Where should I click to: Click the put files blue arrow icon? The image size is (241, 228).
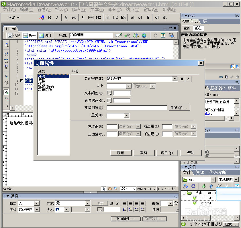tap(211, 186)
